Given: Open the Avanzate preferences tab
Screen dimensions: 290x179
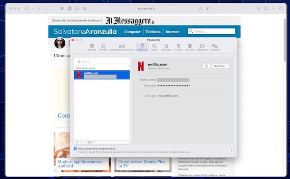Looking at the screenshot, I should (x=215, y=47).
